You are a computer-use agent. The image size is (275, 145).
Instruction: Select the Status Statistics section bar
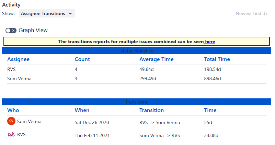(137, 51)
